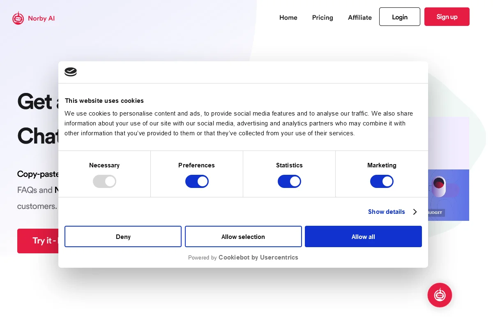Open the Pricing page from navigation
The height and width of the screenshot is (329, 493).
tap(323, 17)
